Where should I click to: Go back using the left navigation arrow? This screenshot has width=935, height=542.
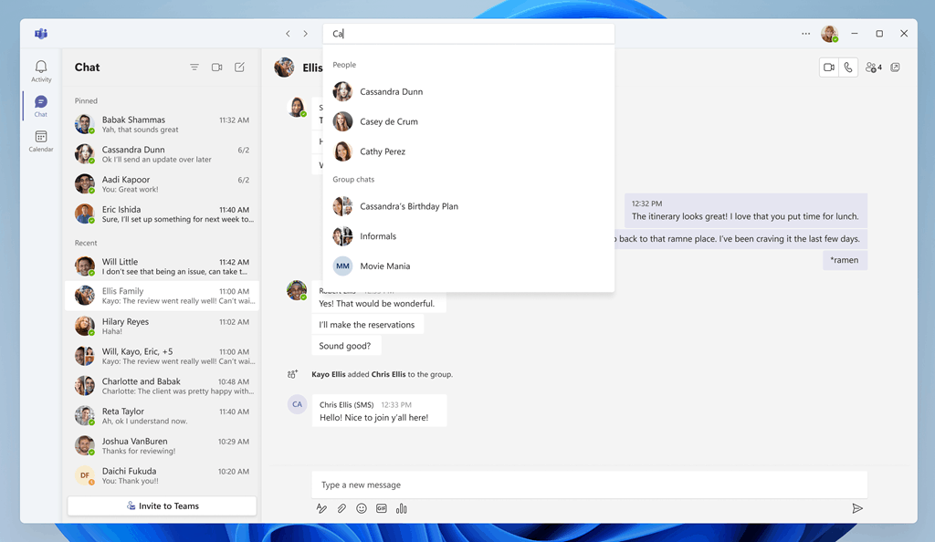coord(288,34)
